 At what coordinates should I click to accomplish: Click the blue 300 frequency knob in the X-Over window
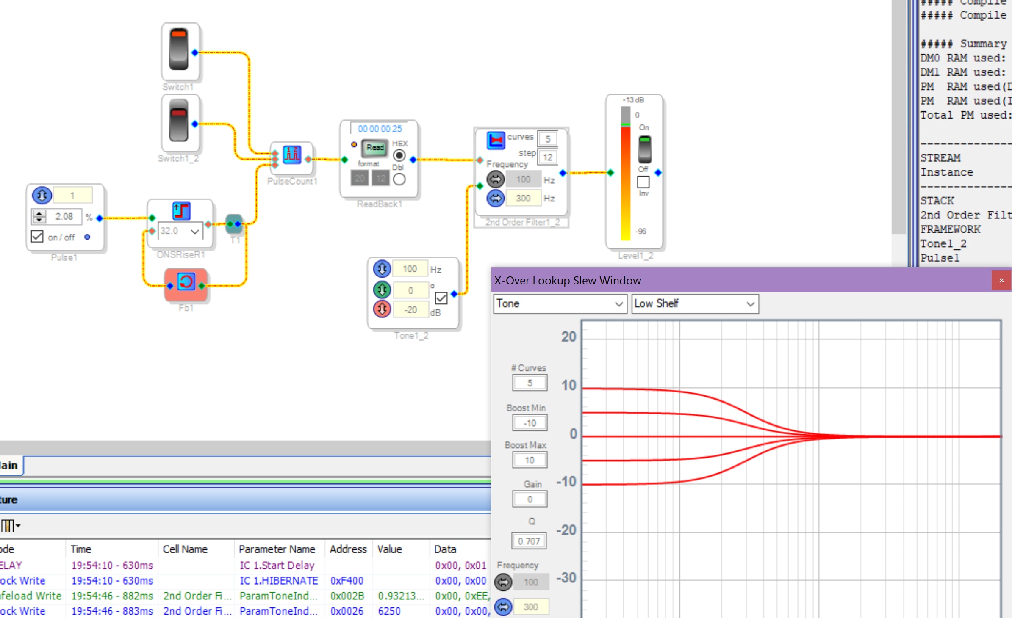[x=503, y=607]
